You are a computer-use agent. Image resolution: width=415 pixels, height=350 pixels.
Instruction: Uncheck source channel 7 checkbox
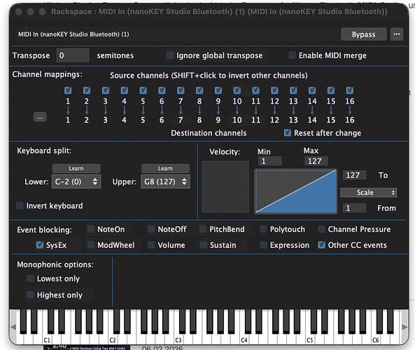tap(181, 90)
